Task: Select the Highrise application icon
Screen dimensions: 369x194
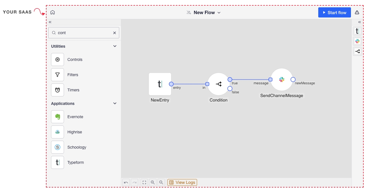Action: coord(58,132)
